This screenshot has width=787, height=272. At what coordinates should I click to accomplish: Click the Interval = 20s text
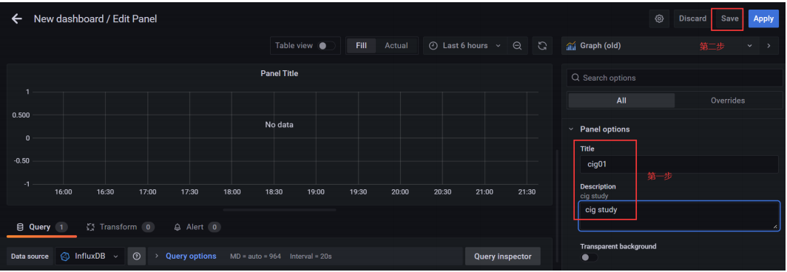pos(311,256)
